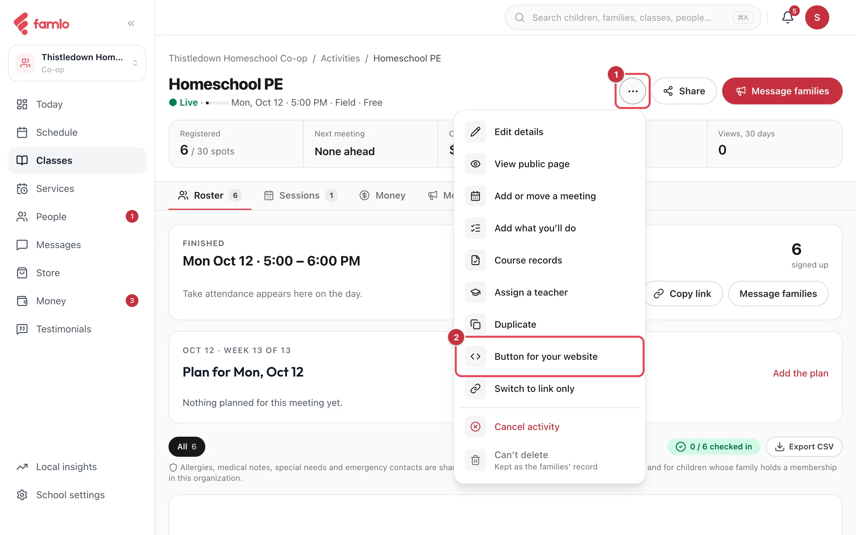The image size is (856, 535).
Task: Open Schedule from the sidebar
Action: (x=77, y=132)
